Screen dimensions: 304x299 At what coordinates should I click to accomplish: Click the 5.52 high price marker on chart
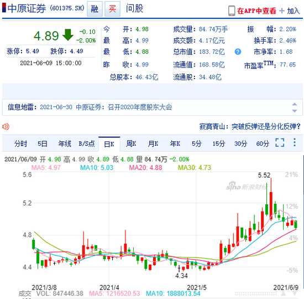pos(264,175)
